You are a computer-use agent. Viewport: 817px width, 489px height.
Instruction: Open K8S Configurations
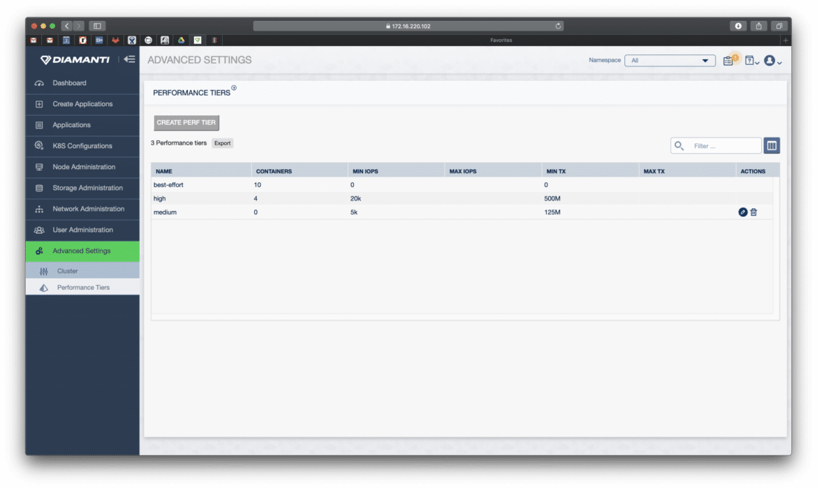point(82,146)
